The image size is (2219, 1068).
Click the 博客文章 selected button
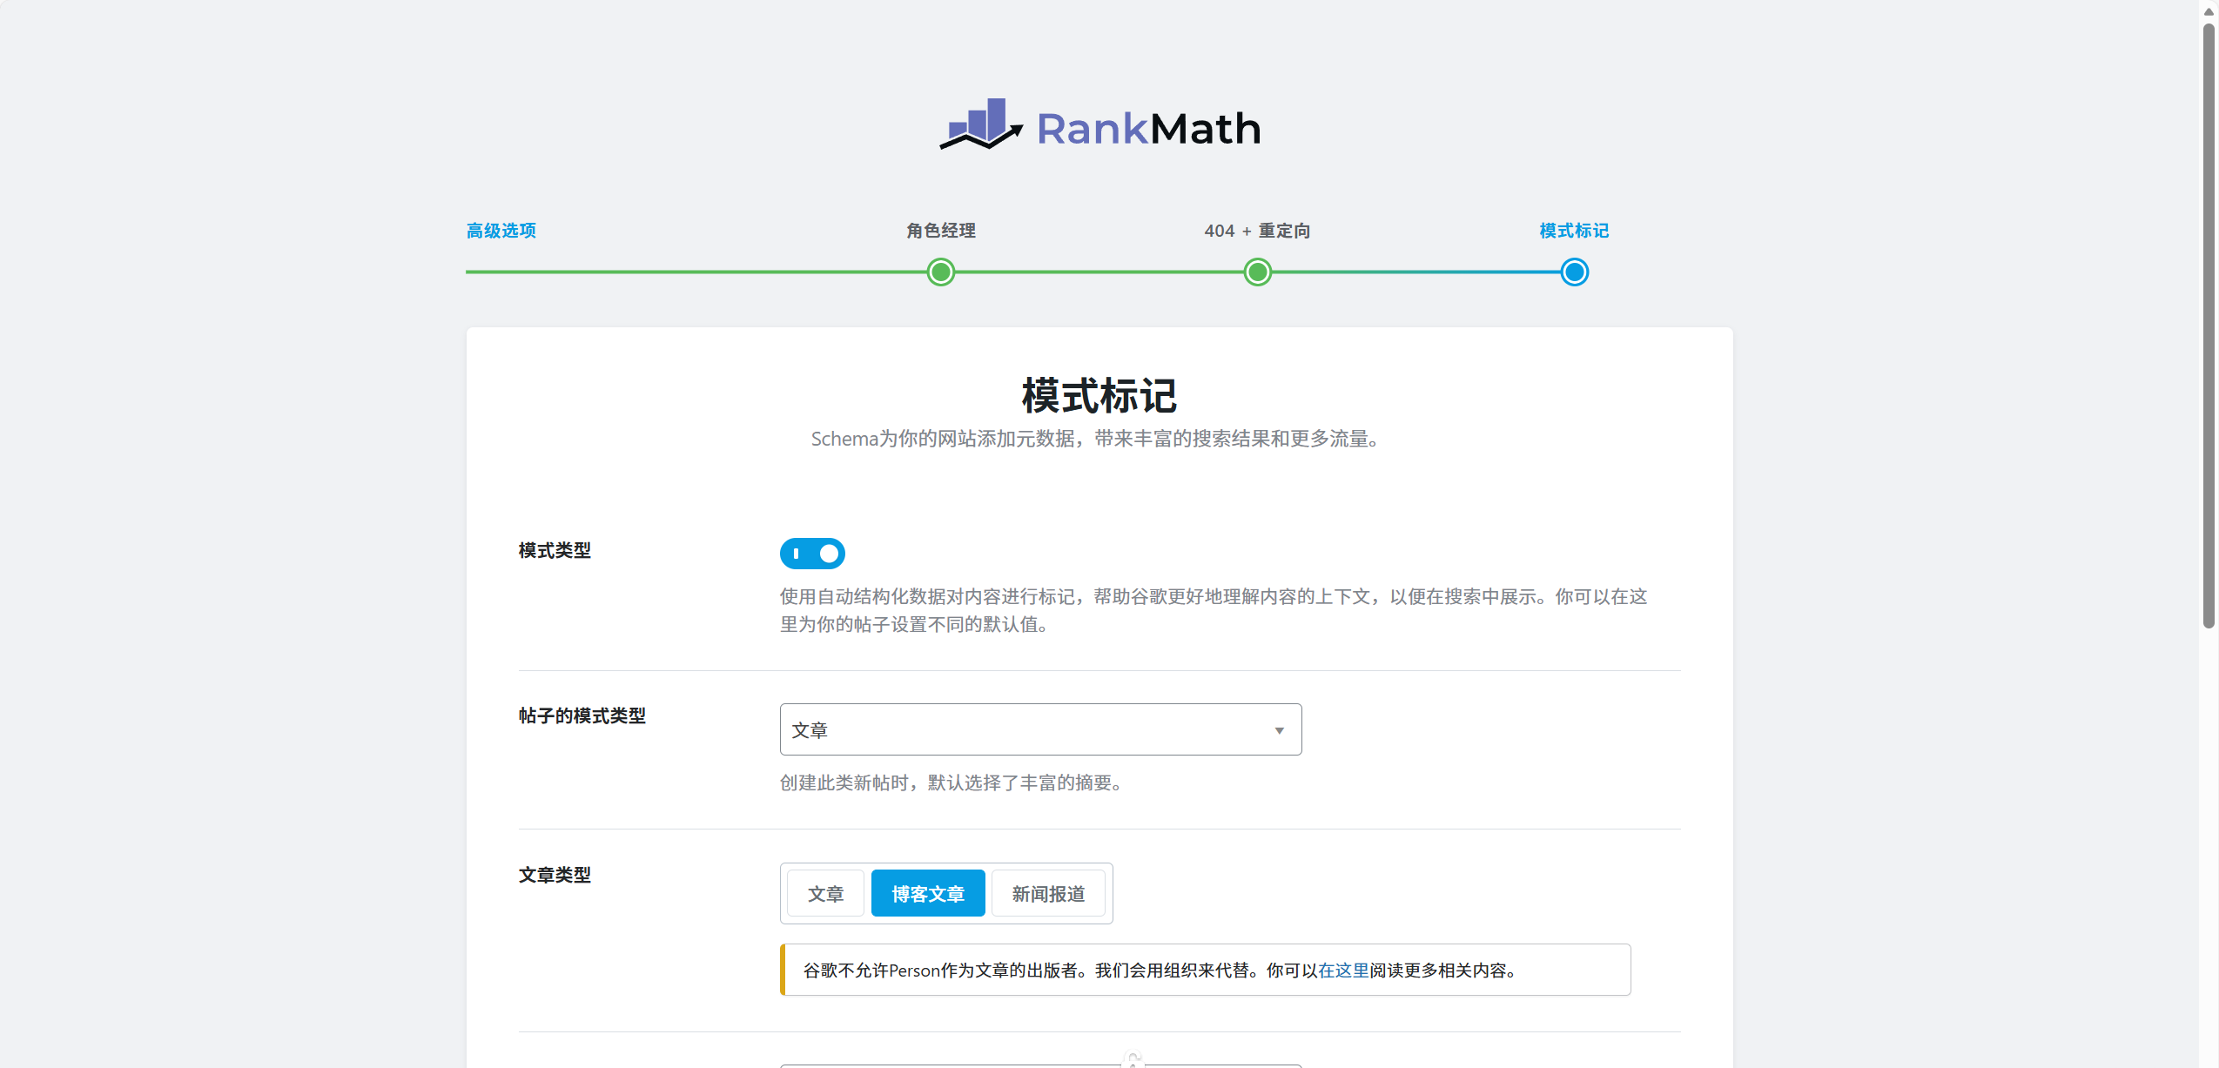click(x=927, y=892)
